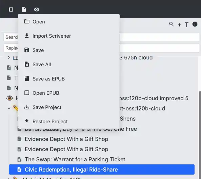Image resolution: width=201 pixels, height=179 pixels.
Task: Click the Replace input field
Action: pyautogui.click(x=102, y=48)
